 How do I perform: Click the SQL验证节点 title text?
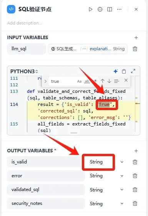point(35,9)
